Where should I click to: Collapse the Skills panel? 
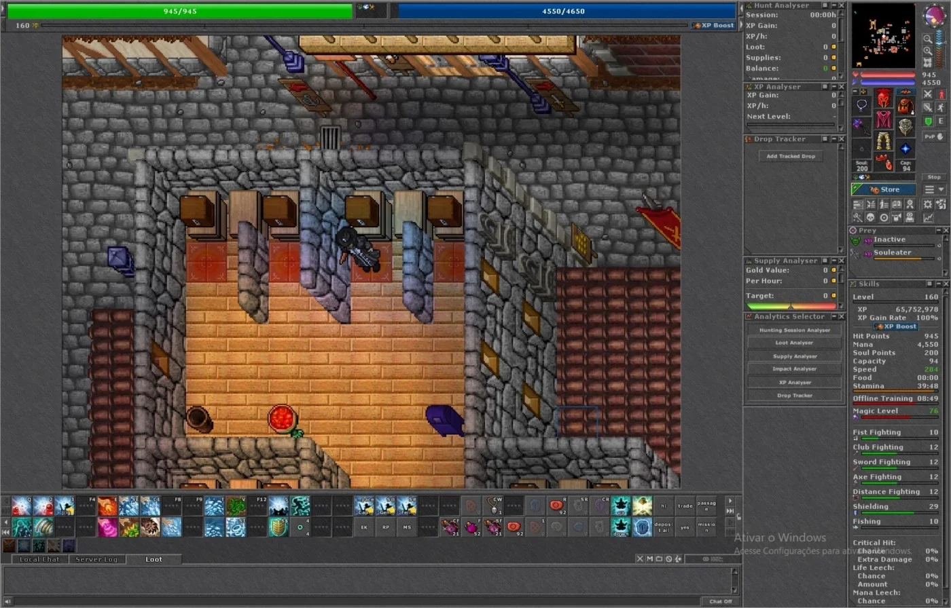[x=937, y=284]
